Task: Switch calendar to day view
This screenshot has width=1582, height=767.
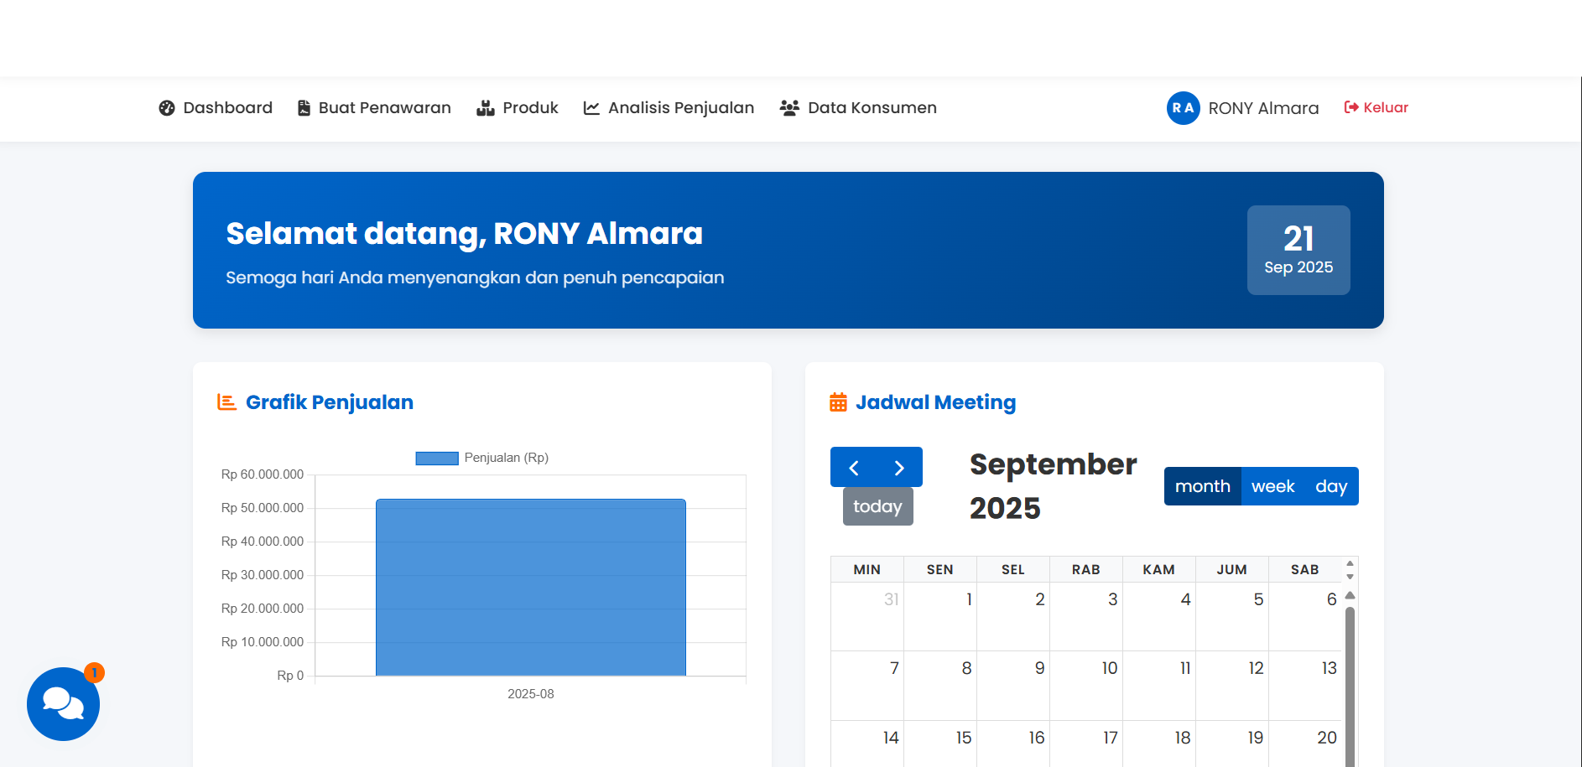Action: click(1330, 486)
